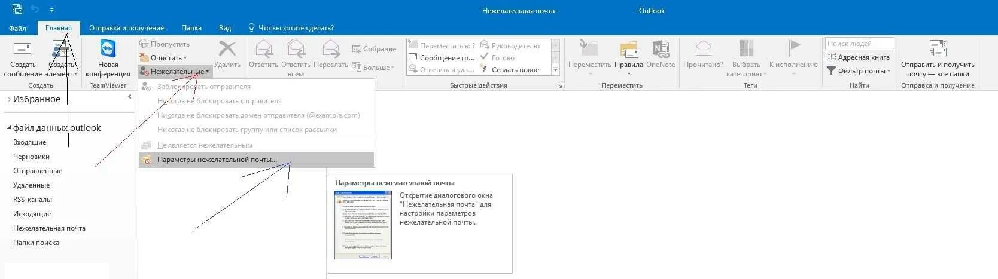Viewport: 998px width, 279px height.
Task: Open the Отправленные folder
Action: pyautogui.click(x=38, y=171)
